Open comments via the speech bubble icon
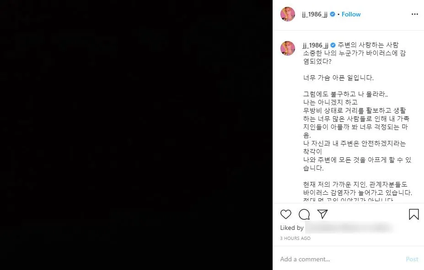424x270 pixels. [x=304, y=214]
